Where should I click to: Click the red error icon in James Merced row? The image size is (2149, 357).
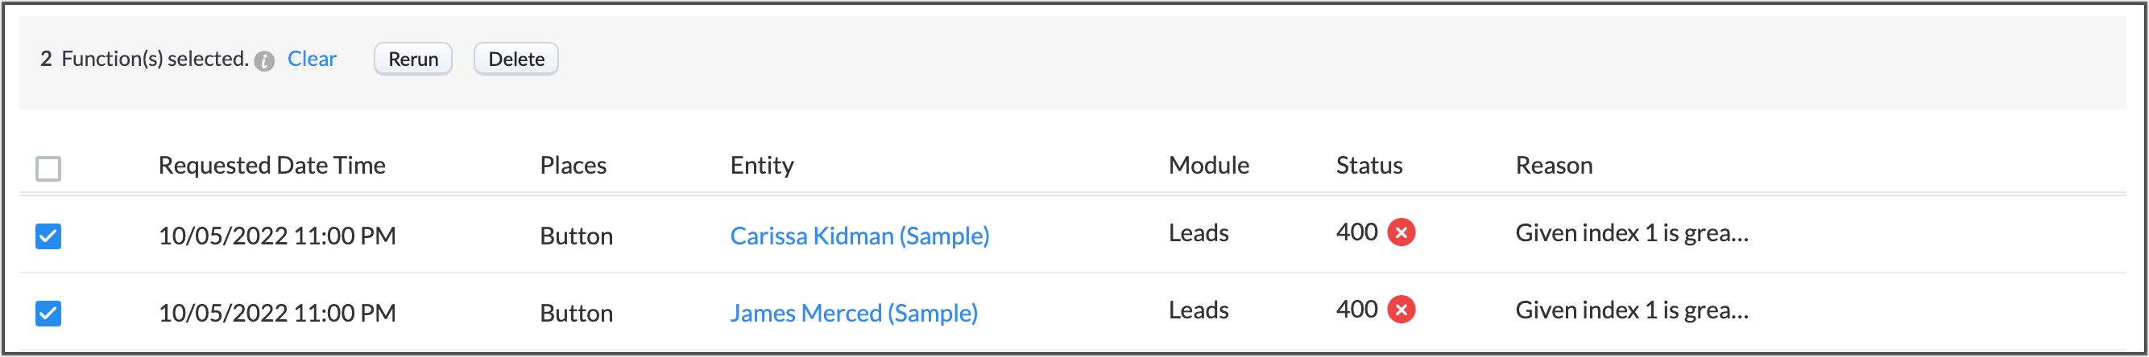tap(1401, 310)
